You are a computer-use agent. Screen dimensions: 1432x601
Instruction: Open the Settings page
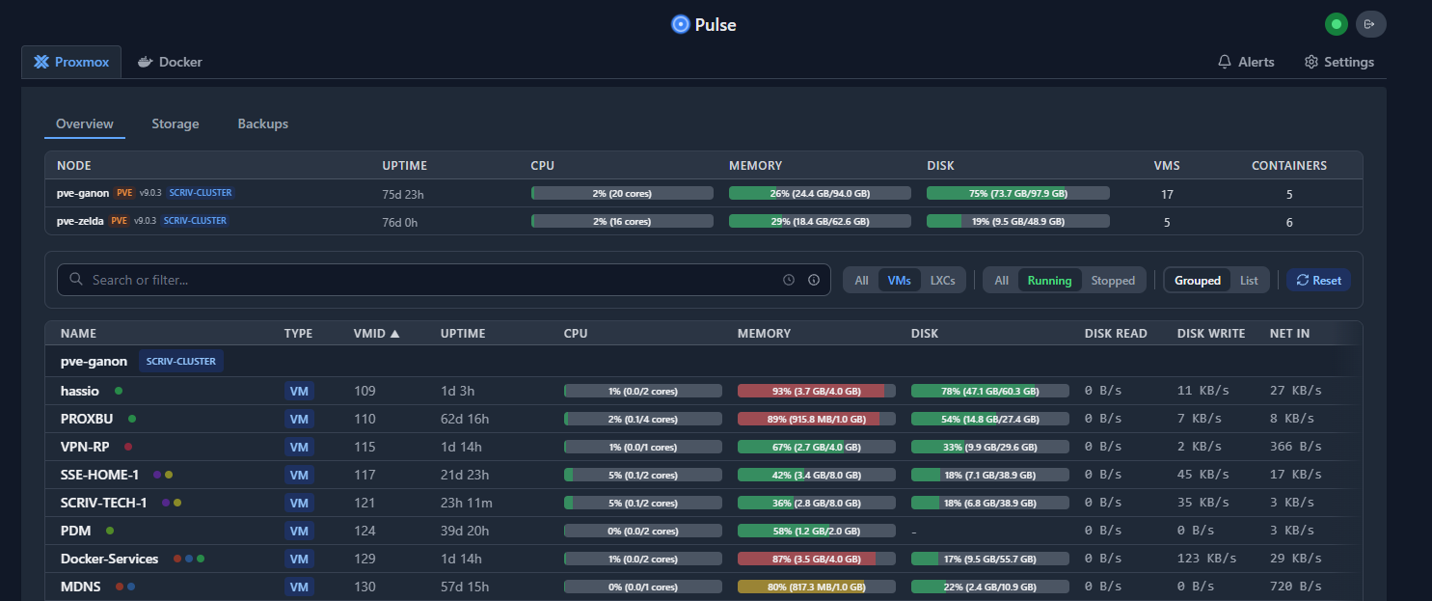[x=1339, y=62]
